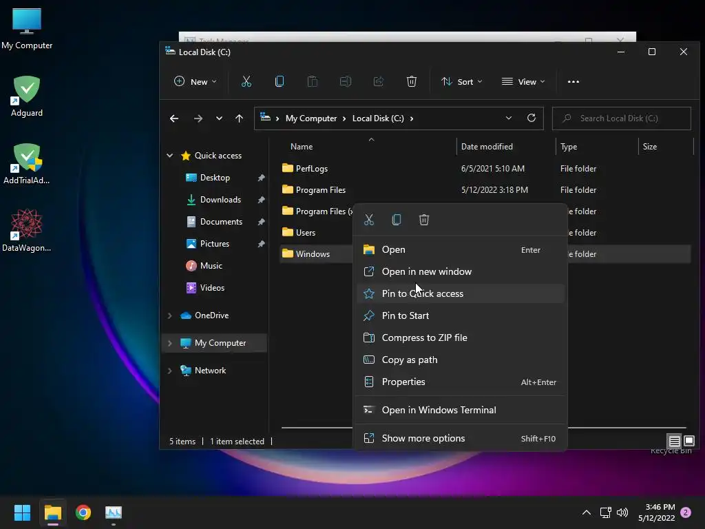Go up one folder level
The image size is (705, 529).
pos(239,118)
